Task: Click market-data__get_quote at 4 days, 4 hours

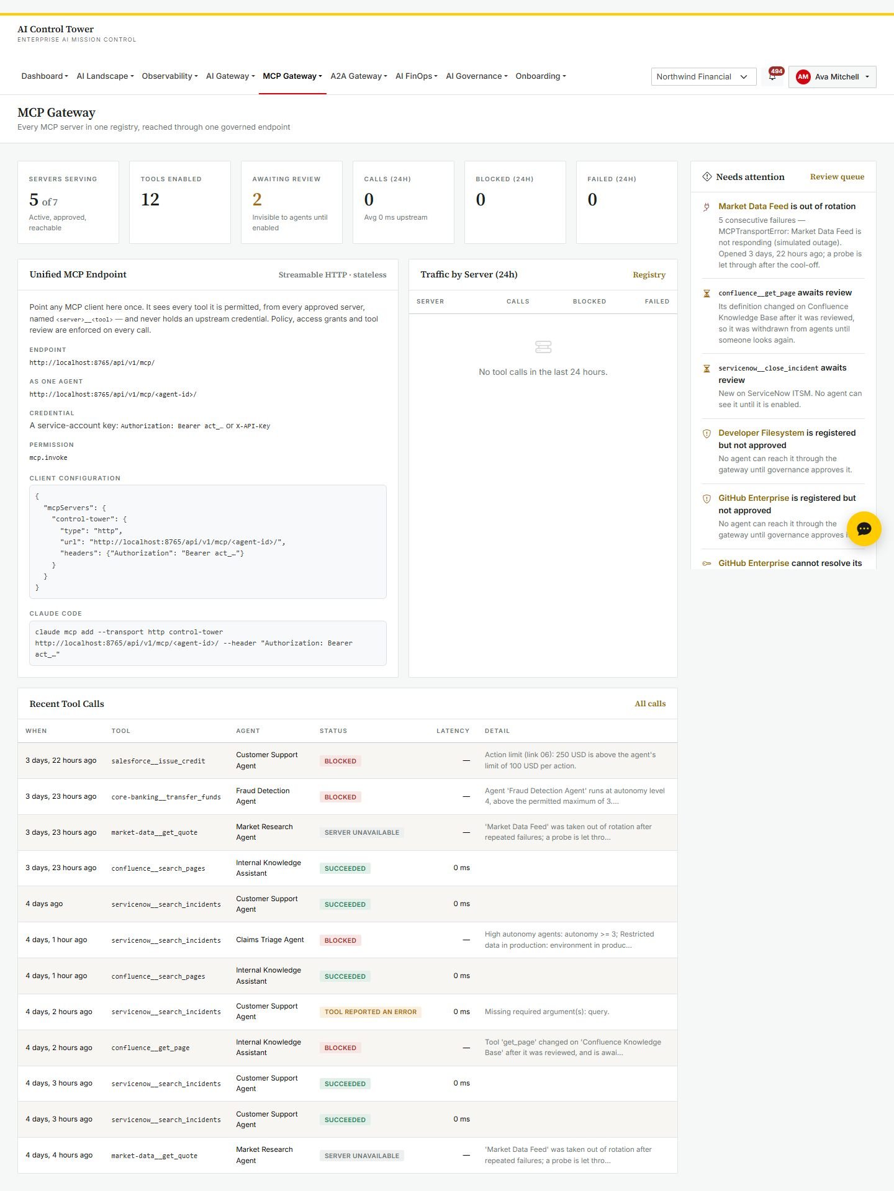Action: point(155,1156)
